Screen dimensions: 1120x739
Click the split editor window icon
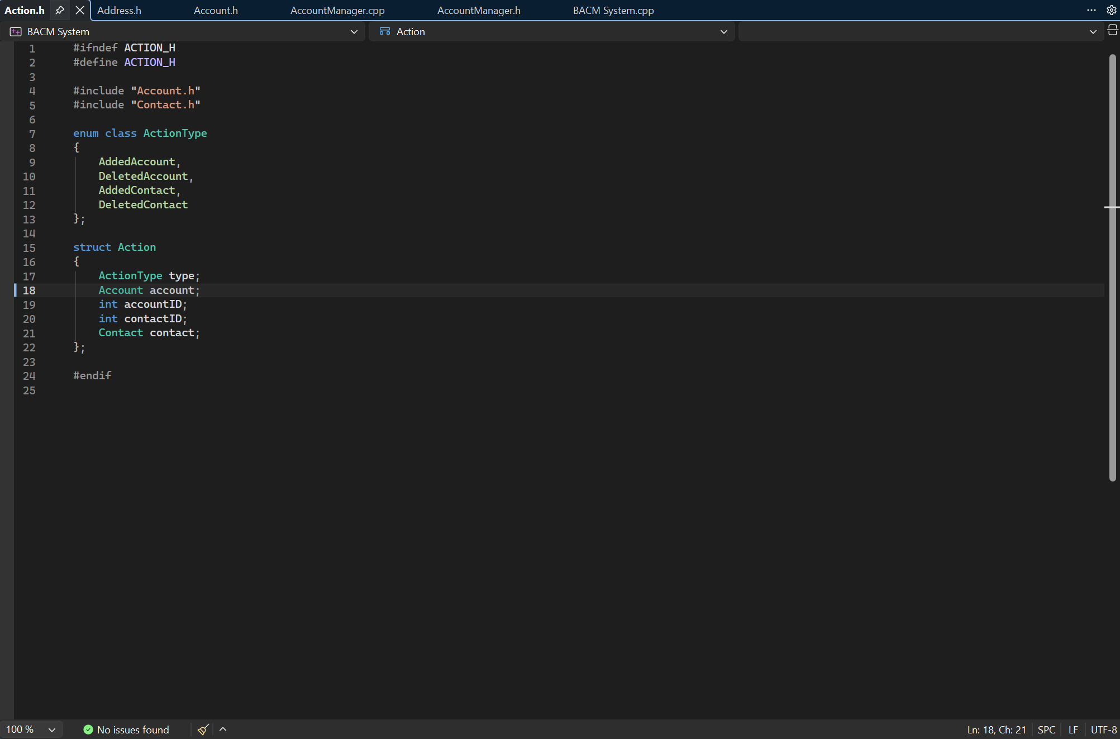point(1112,31)
